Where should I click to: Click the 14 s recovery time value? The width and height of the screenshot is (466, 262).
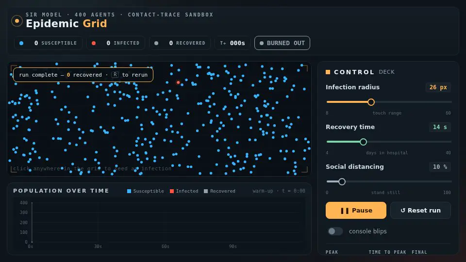tap(440, 127)
